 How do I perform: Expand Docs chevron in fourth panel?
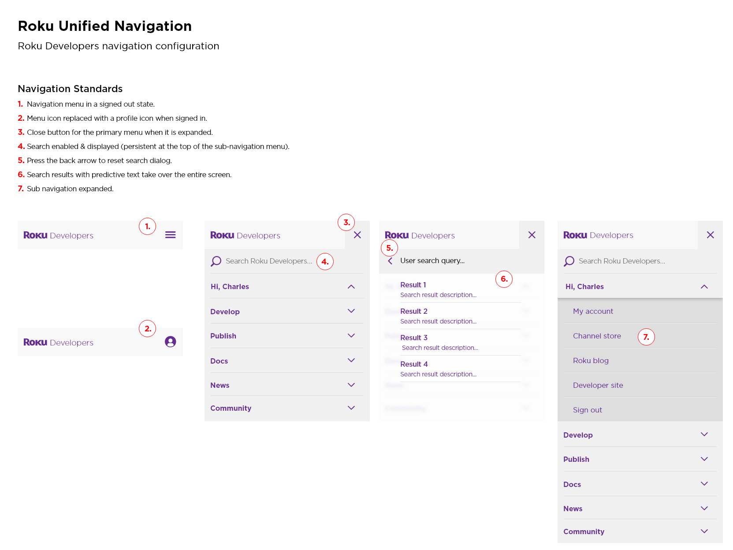pyautogui.click(x=704, y=484)
